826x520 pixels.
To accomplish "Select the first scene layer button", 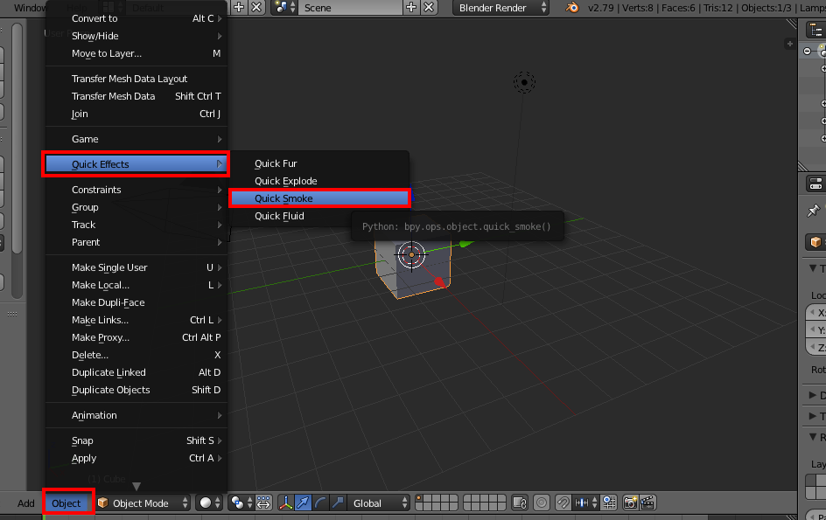I will click(419, 499).
